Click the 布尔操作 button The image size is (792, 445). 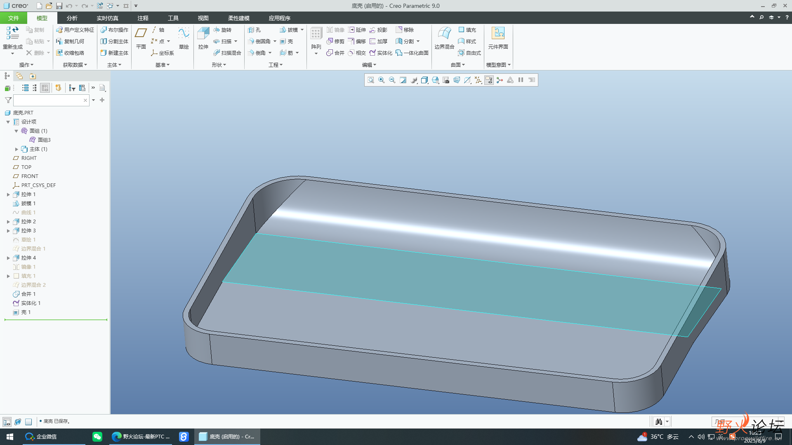(114, 30)
